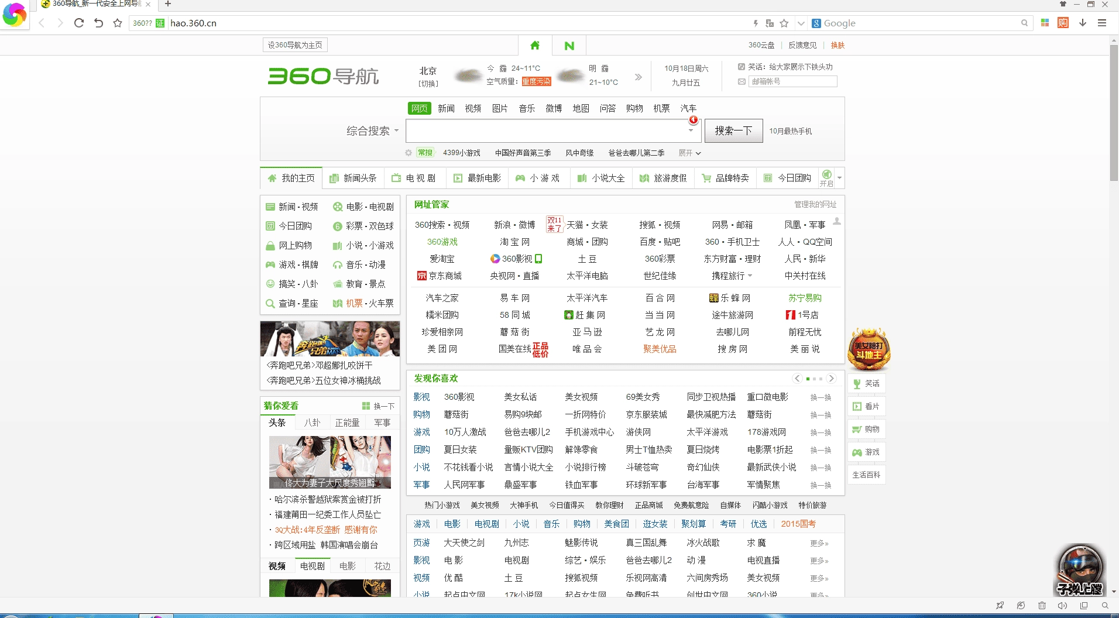Click 换一换 in the 军事 row
Viewport: 1119px width, 618px height.
[821, 485]
